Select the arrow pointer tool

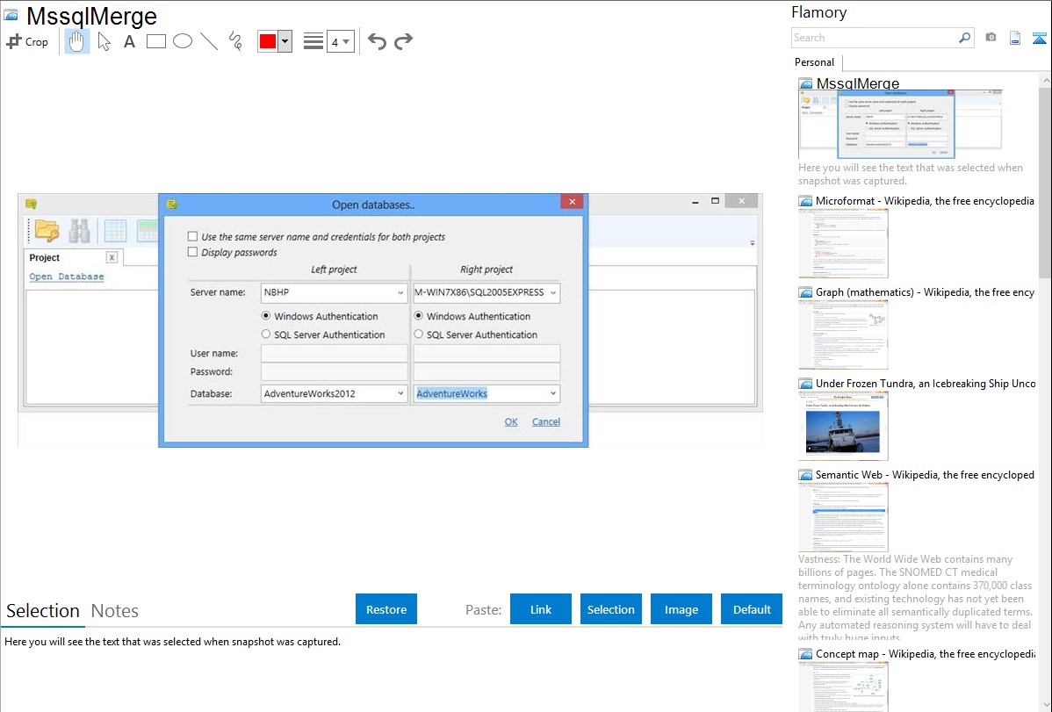[x=104, y=41]
